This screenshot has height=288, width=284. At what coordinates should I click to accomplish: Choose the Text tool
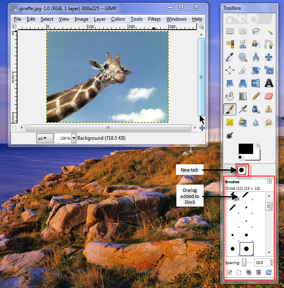pos(269,83)
